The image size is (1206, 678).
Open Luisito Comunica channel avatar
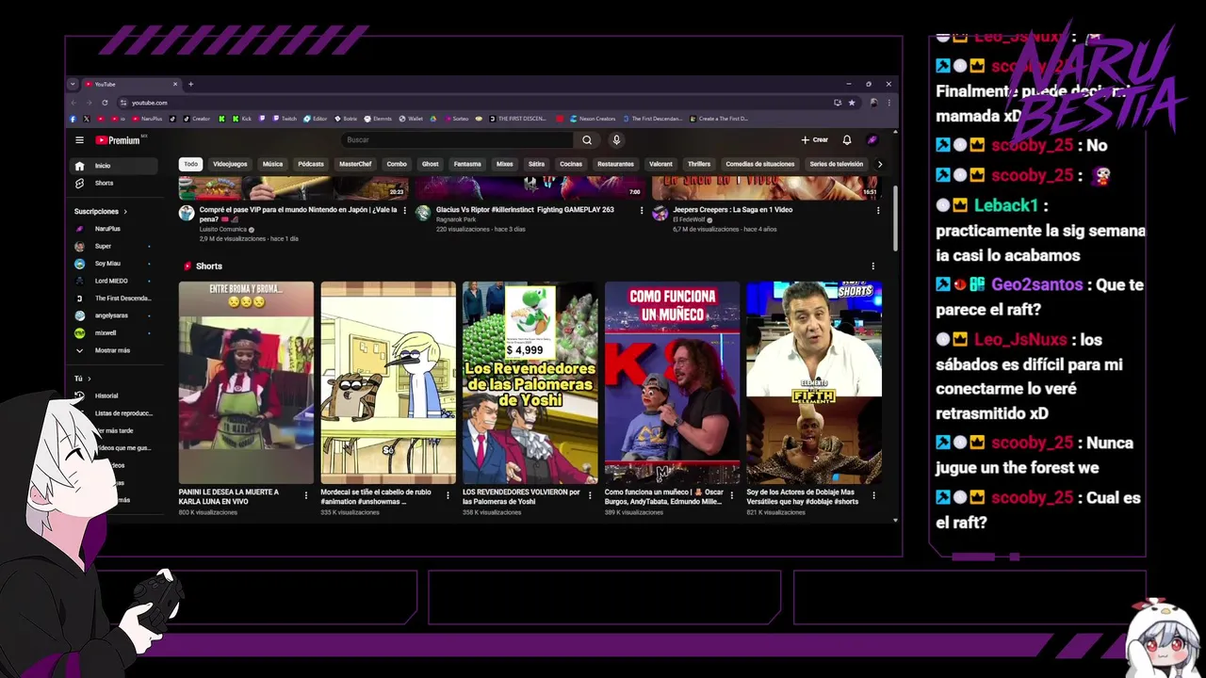[187, 213]
